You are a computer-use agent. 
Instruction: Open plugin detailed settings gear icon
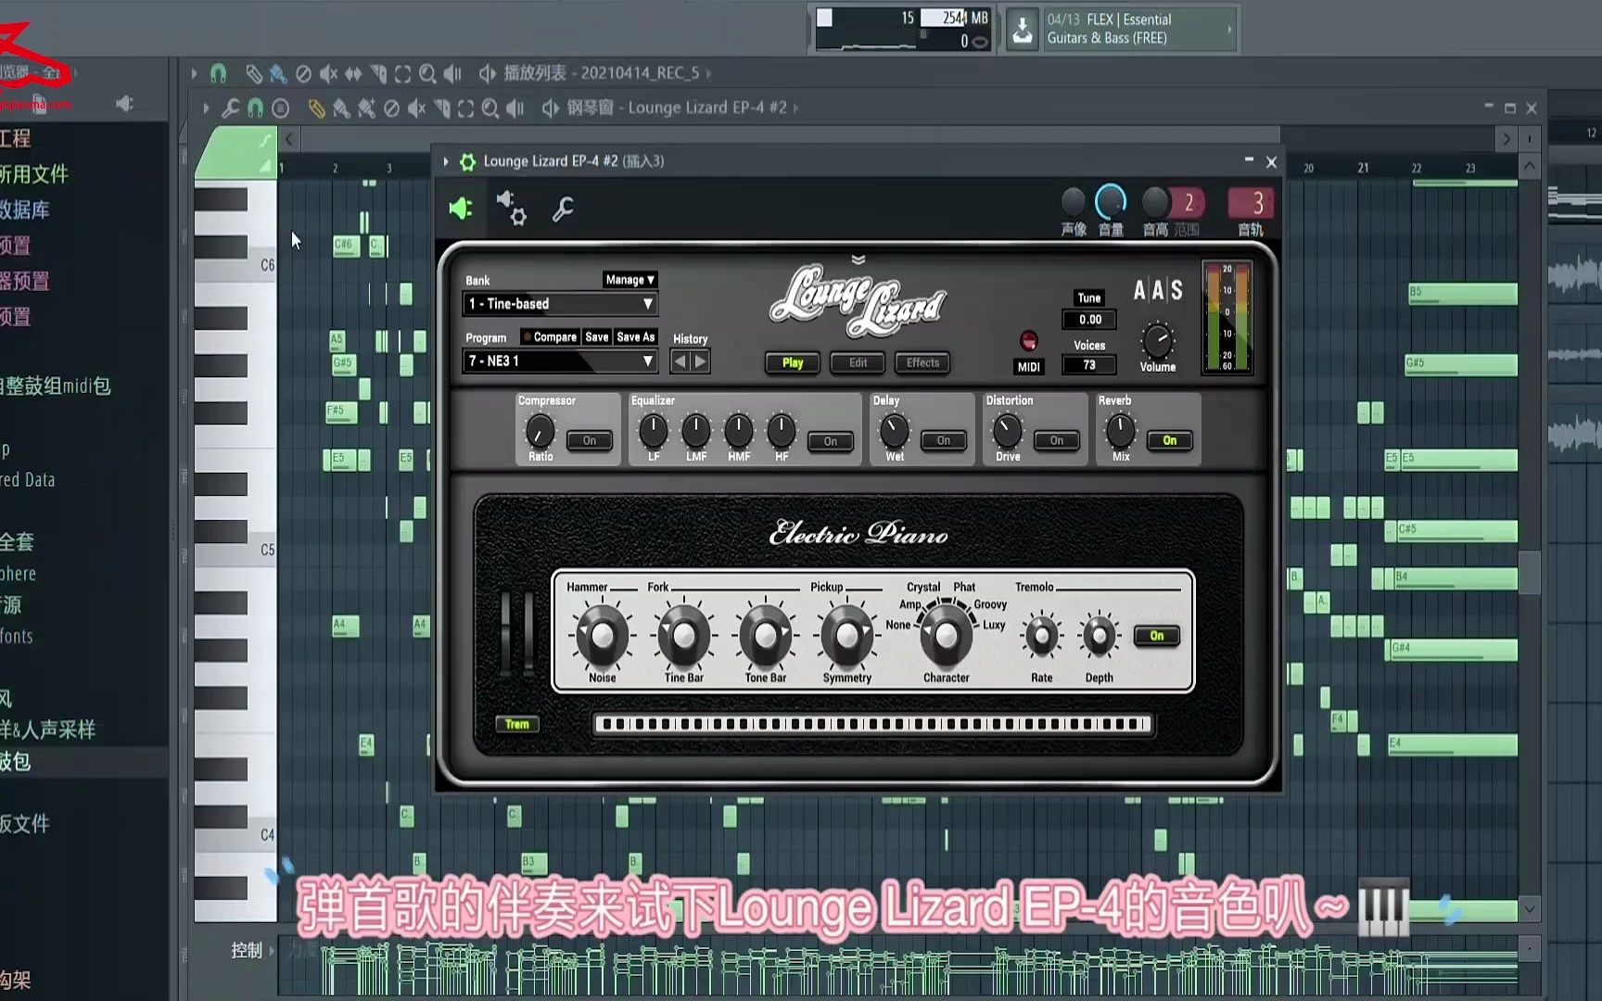pos(511,209)
